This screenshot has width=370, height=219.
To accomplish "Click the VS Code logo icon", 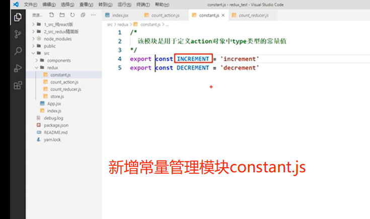I will coord(16,5).
